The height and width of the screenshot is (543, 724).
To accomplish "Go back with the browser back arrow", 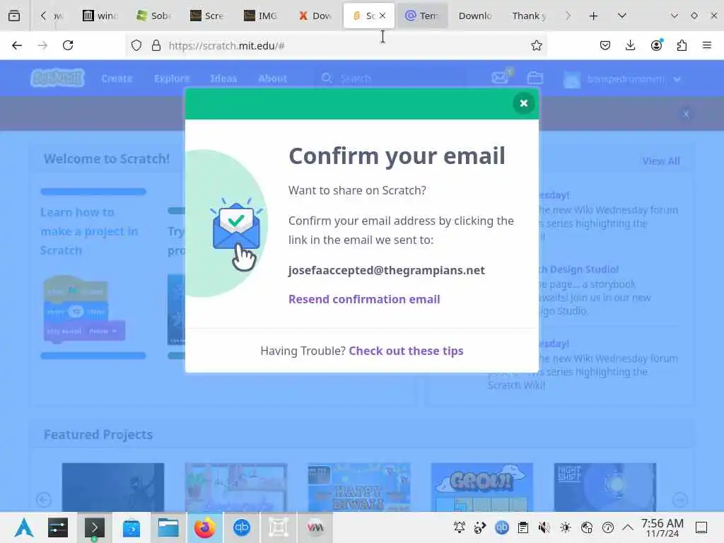I will pos(17,45).
